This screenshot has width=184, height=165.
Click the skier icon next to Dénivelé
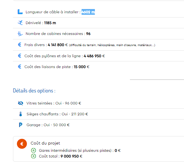[20, 23]
